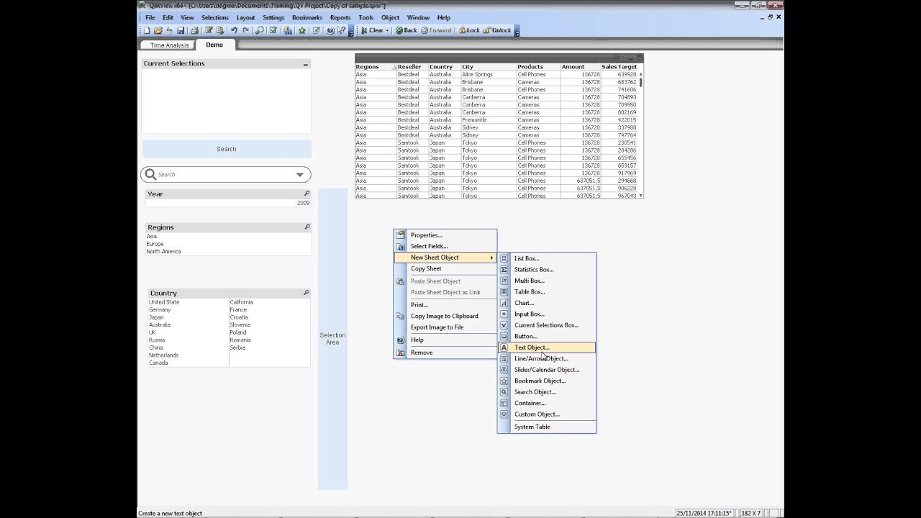Click the magnifier Search toolbar icon
921x518 pixels.
pos(260,30)
